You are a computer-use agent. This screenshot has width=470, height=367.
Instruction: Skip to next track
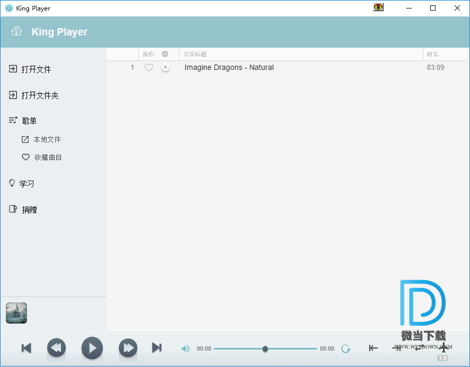click(x=157, y=347)
